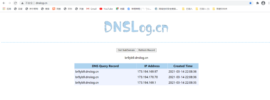Viewport: 270px width, 100px height.
Task: Click the insecure-site warning triangle icon
Action: (x=22, y=3)
